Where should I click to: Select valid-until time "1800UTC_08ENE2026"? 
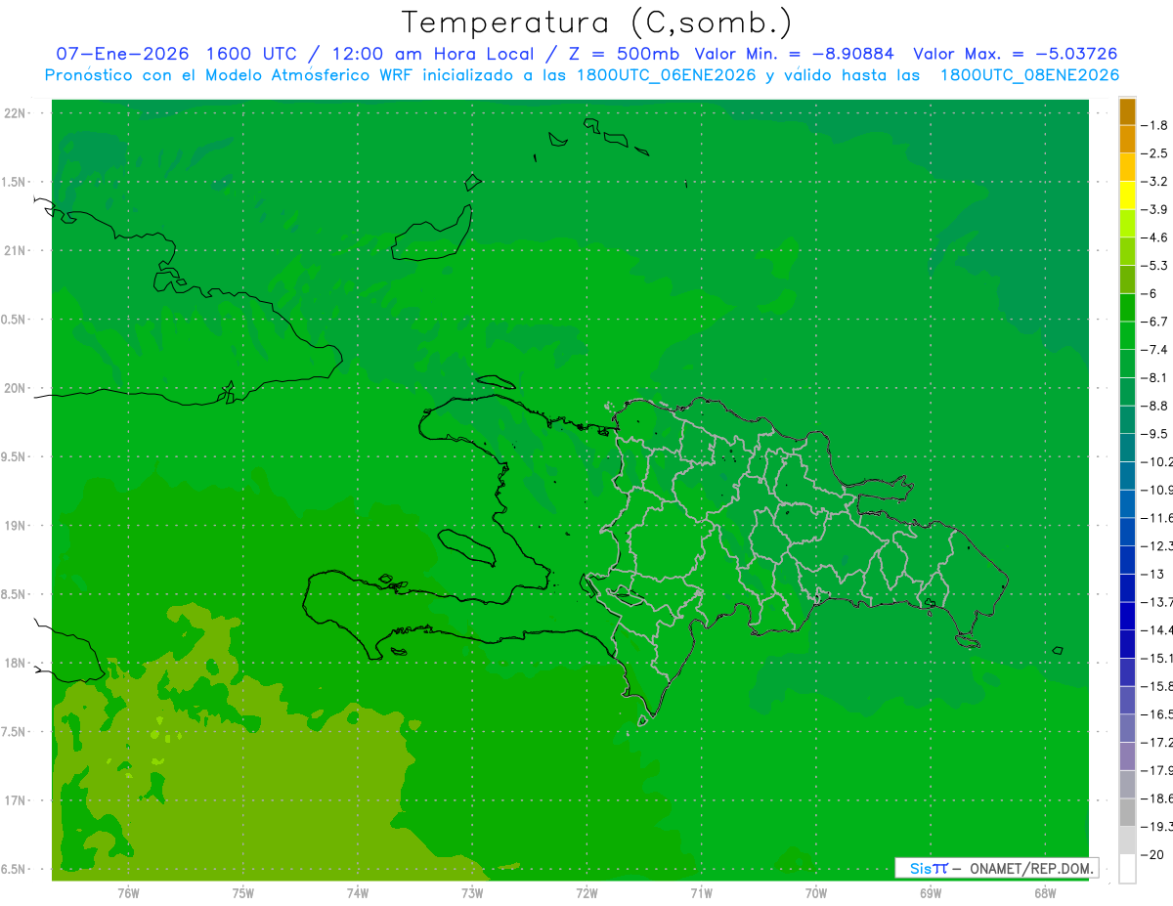tap(1029, 75)
